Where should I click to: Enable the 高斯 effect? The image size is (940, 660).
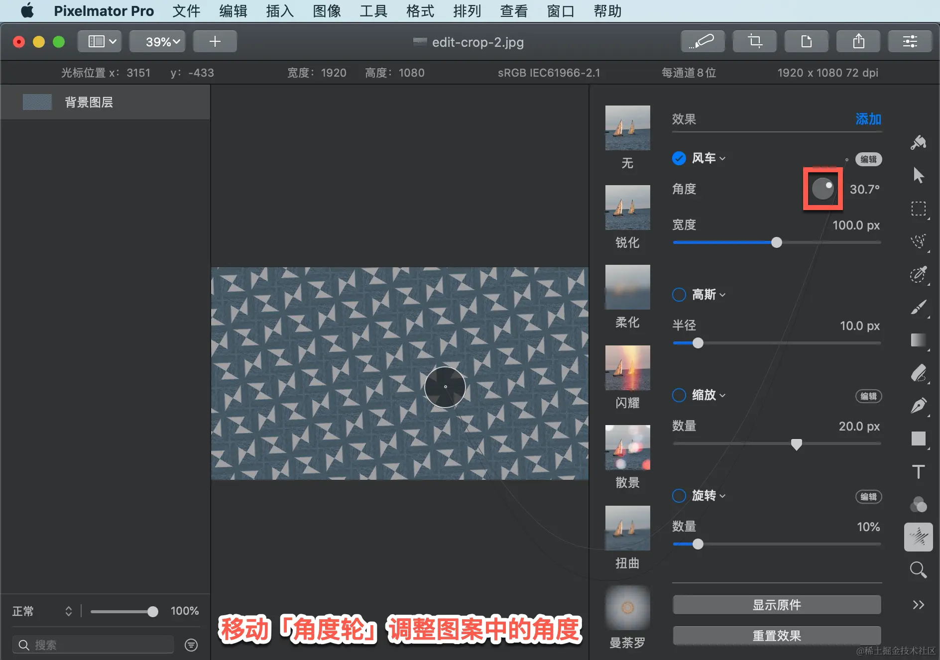point(679,295)
